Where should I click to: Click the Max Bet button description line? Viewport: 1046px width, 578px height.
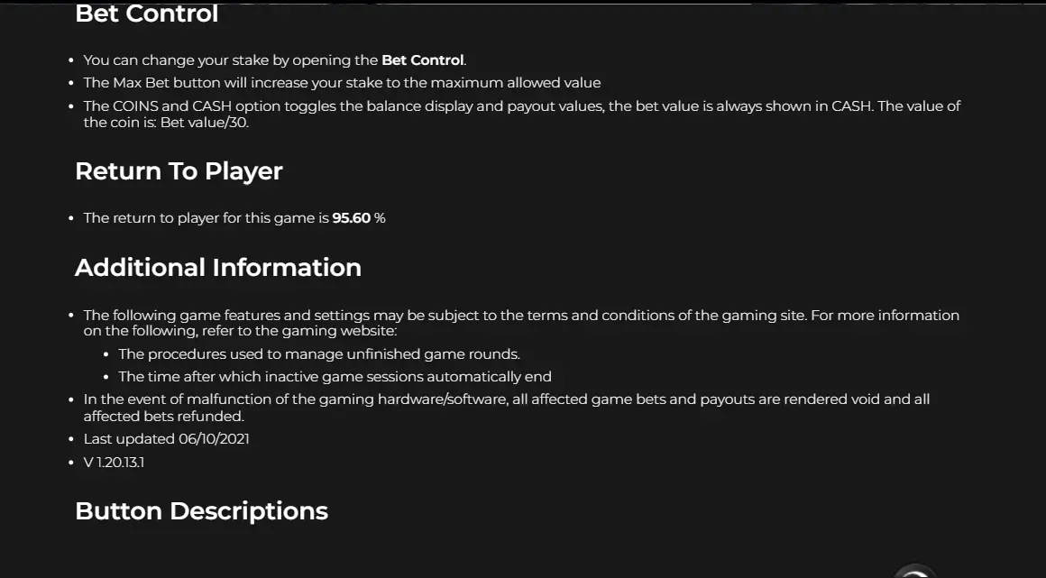tap(343, 83)
